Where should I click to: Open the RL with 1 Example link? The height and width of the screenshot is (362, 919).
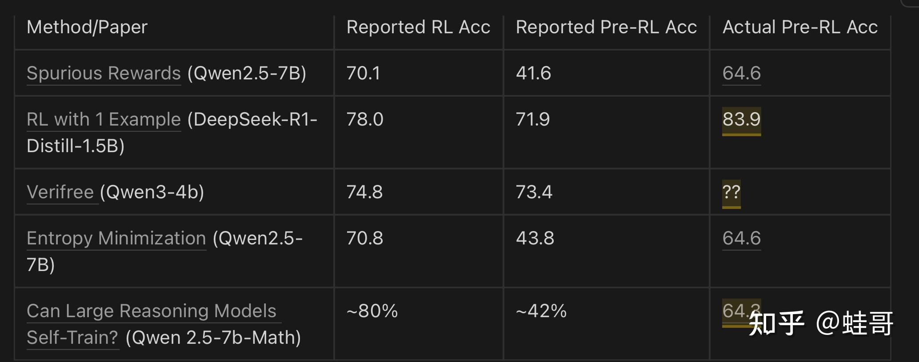pyautogui.click(x=104, y=119)
